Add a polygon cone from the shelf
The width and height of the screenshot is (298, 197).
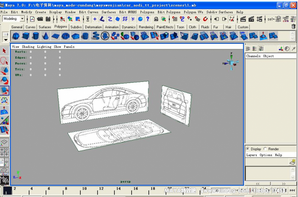tap(46, 36)
